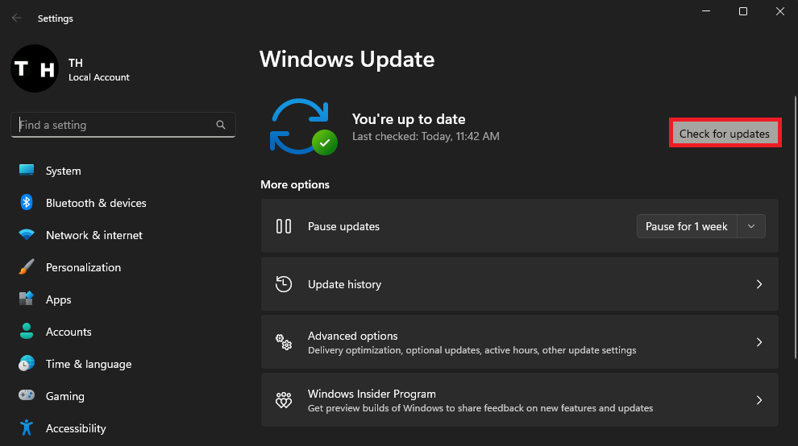Click the back arrow in Settings header
The height and width of the screenshot is (446, 798).
17,18
